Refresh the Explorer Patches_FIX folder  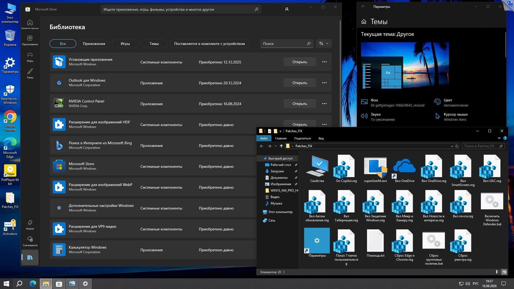457,146
